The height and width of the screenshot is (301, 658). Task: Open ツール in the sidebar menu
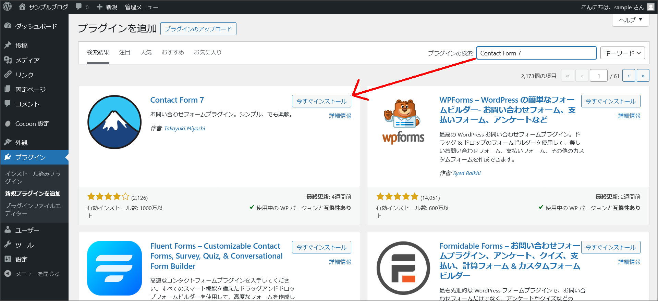[x=24, y=245]
